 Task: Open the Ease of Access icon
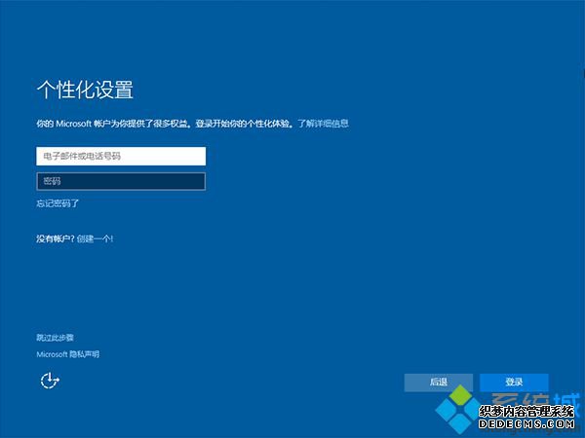(x=50, y=381)
